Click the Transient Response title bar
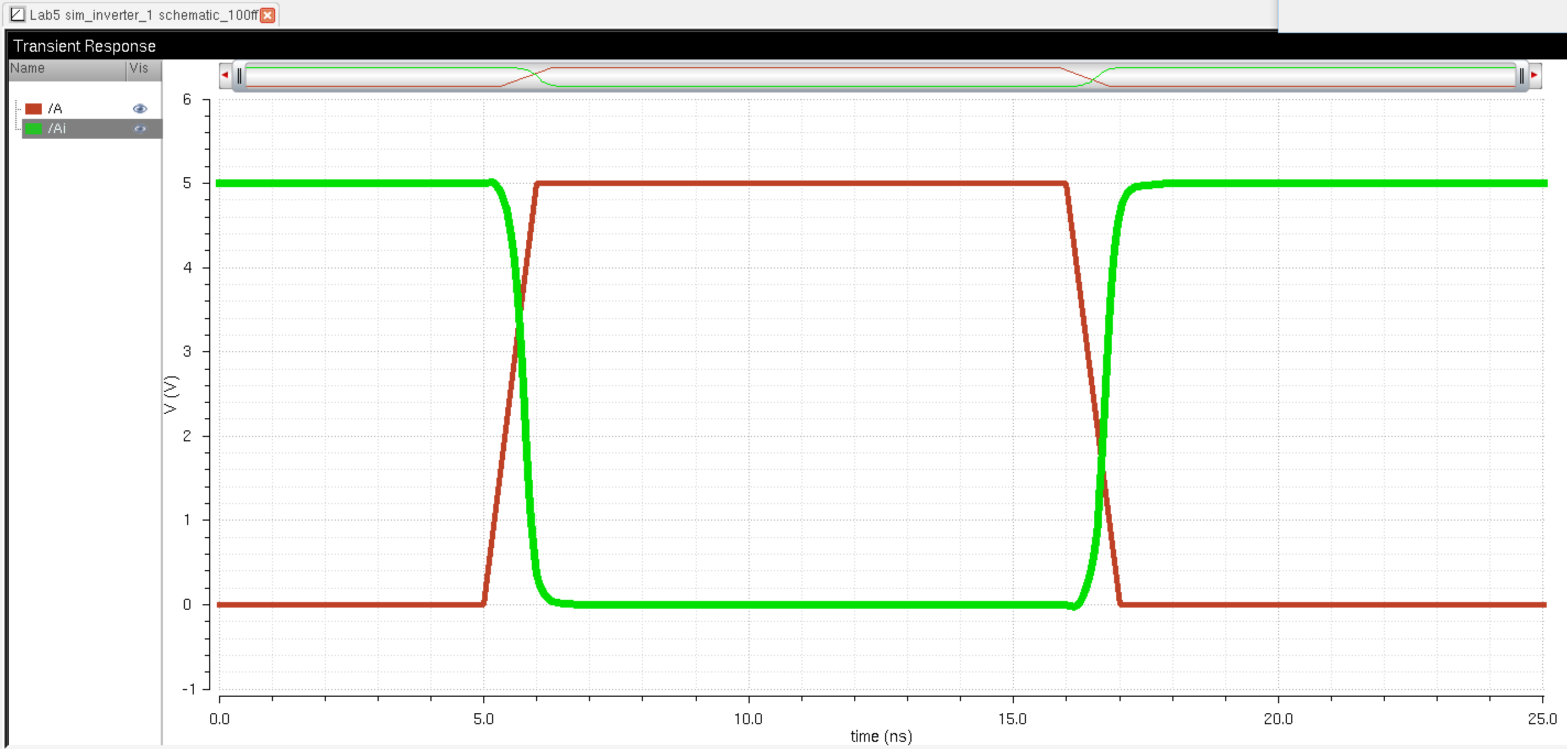Image resolution: width=1567 pixels, height=749 pixels. [x=85, y=46]
